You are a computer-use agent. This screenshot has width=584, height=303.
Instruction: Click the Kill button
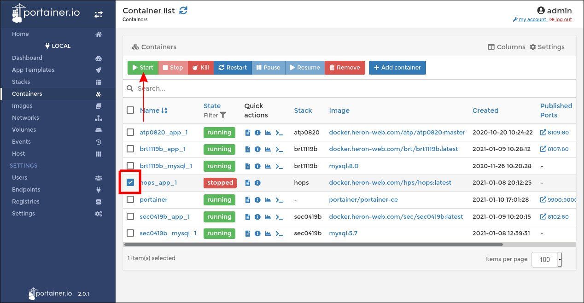tap(201, 68)
